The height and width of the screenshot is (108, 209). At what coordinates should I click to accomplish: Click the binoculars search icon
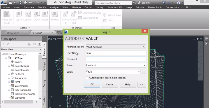pyautogui.click(x=134, y=3)
